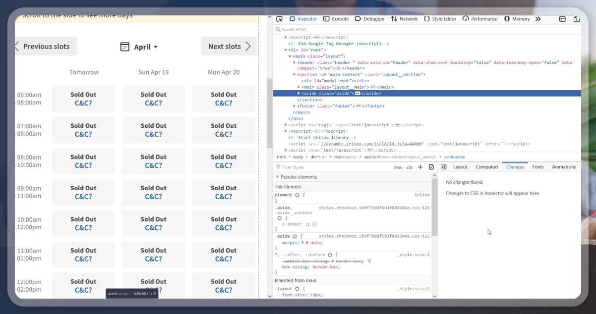Open the Console tab
The width and height of the screenshot is (596, 314).
click(x=336, y=19)
